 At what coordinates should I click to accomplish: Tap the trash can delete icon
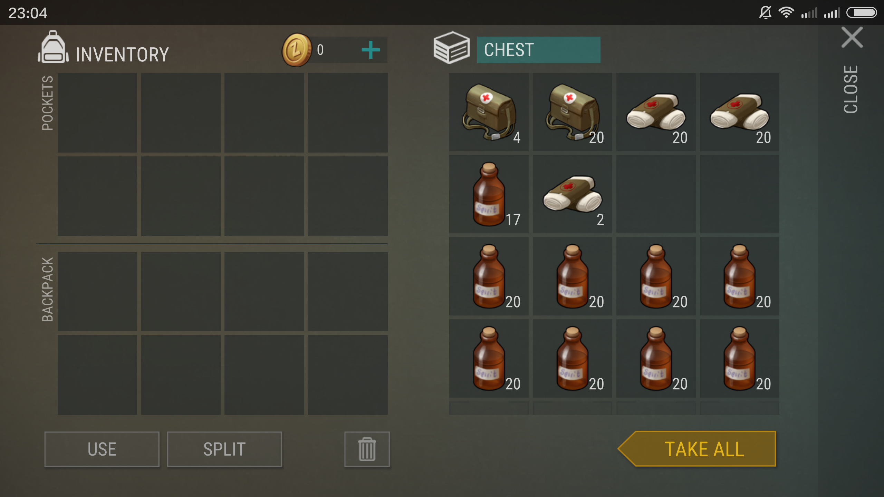[367, 449]
